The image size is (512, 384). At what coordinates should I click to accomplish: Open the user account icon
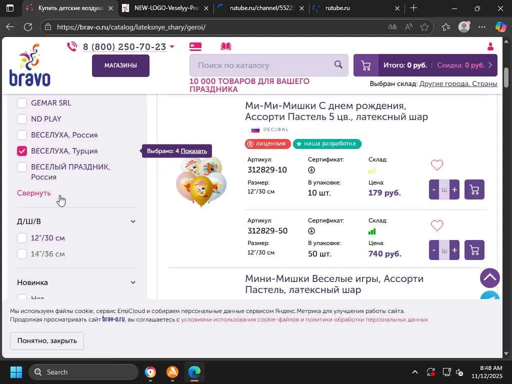[490, 46]
